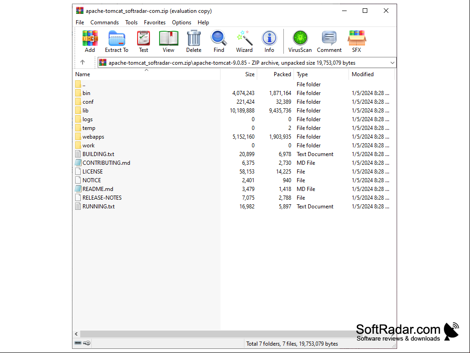Image resolution: width=470 pixels, height=353 pixels.
Task: Select the BUILDING.txt file icon
Action: pos(78,154)
